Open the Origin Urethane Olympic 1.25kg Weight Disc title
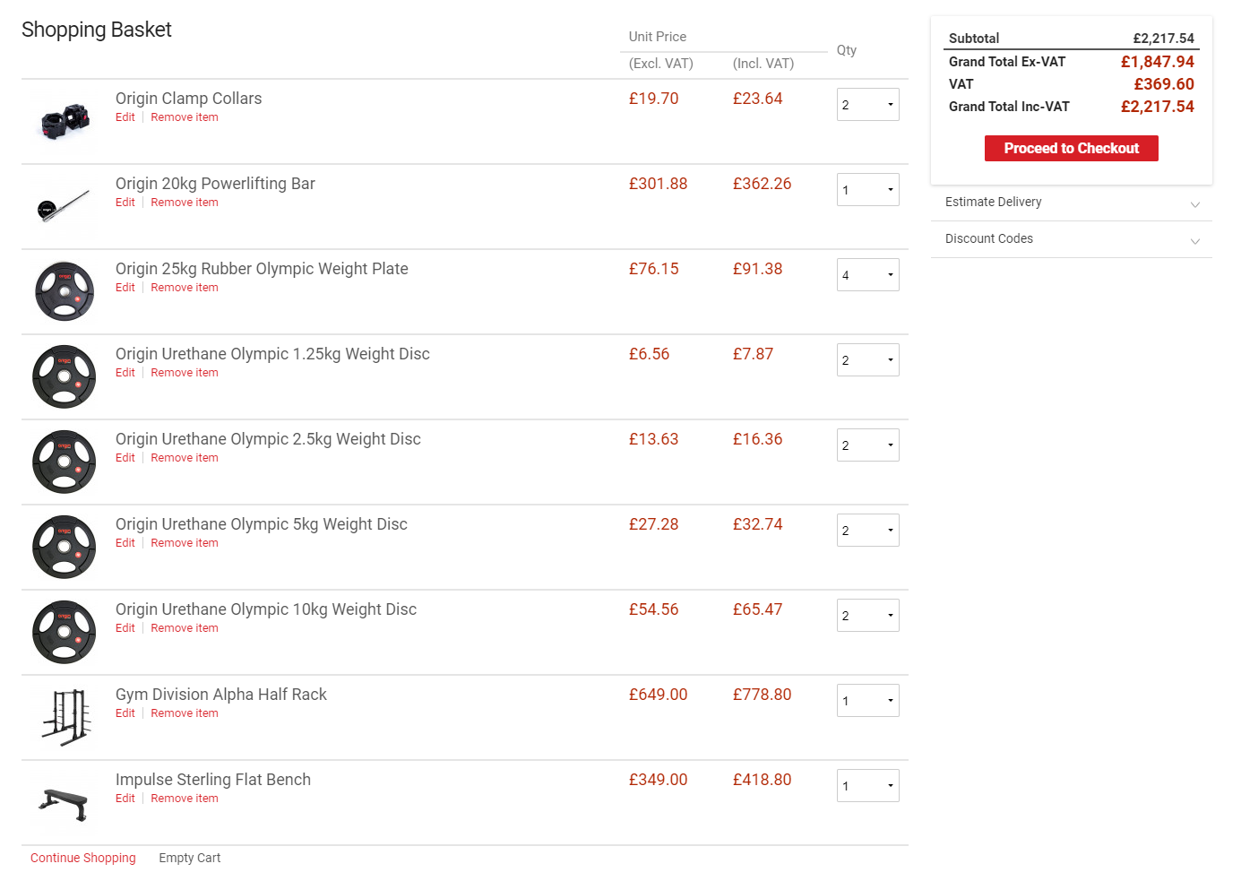This screenshot has width=1241, height=881. pyautogui.click(x=272, y=354)
